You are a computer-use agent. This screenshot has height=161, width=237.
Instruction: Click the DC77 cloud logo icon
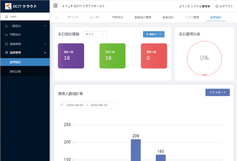(8, 6)
